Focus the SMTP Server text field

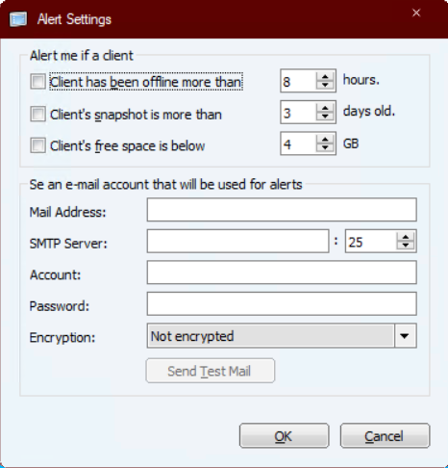237,241
